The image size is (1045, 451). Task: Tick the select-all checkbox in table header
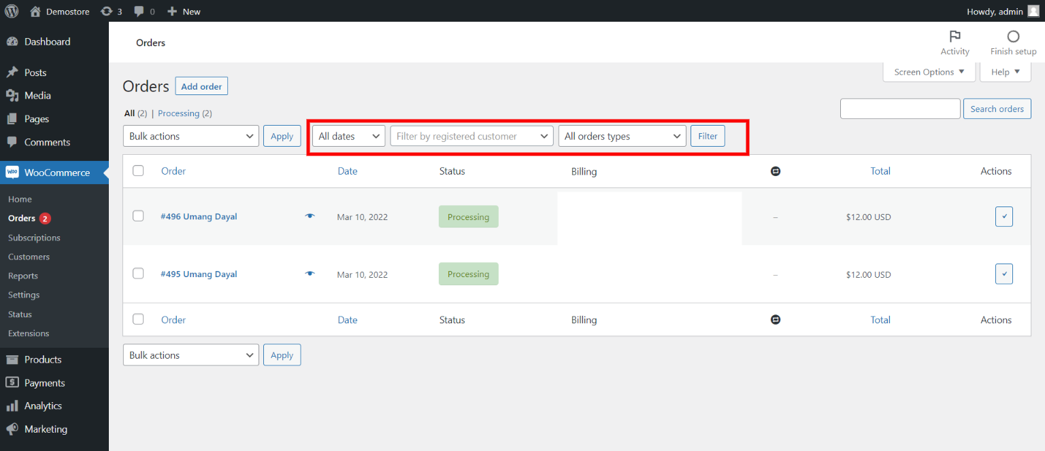(138, 170)
